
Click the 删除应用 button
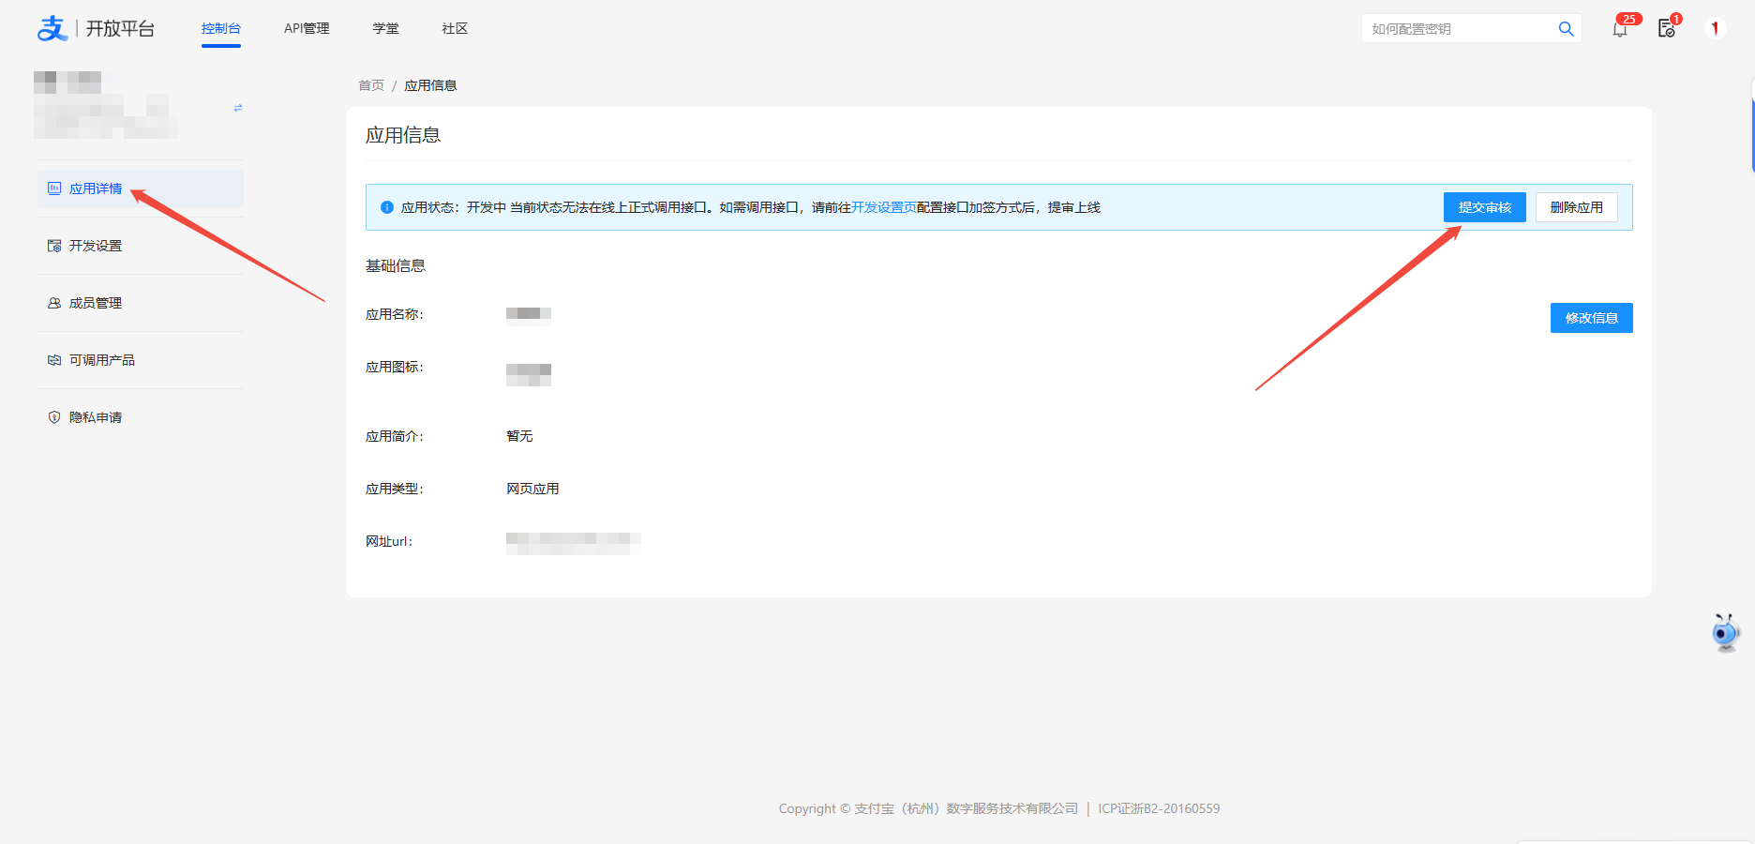(1576, 206)
